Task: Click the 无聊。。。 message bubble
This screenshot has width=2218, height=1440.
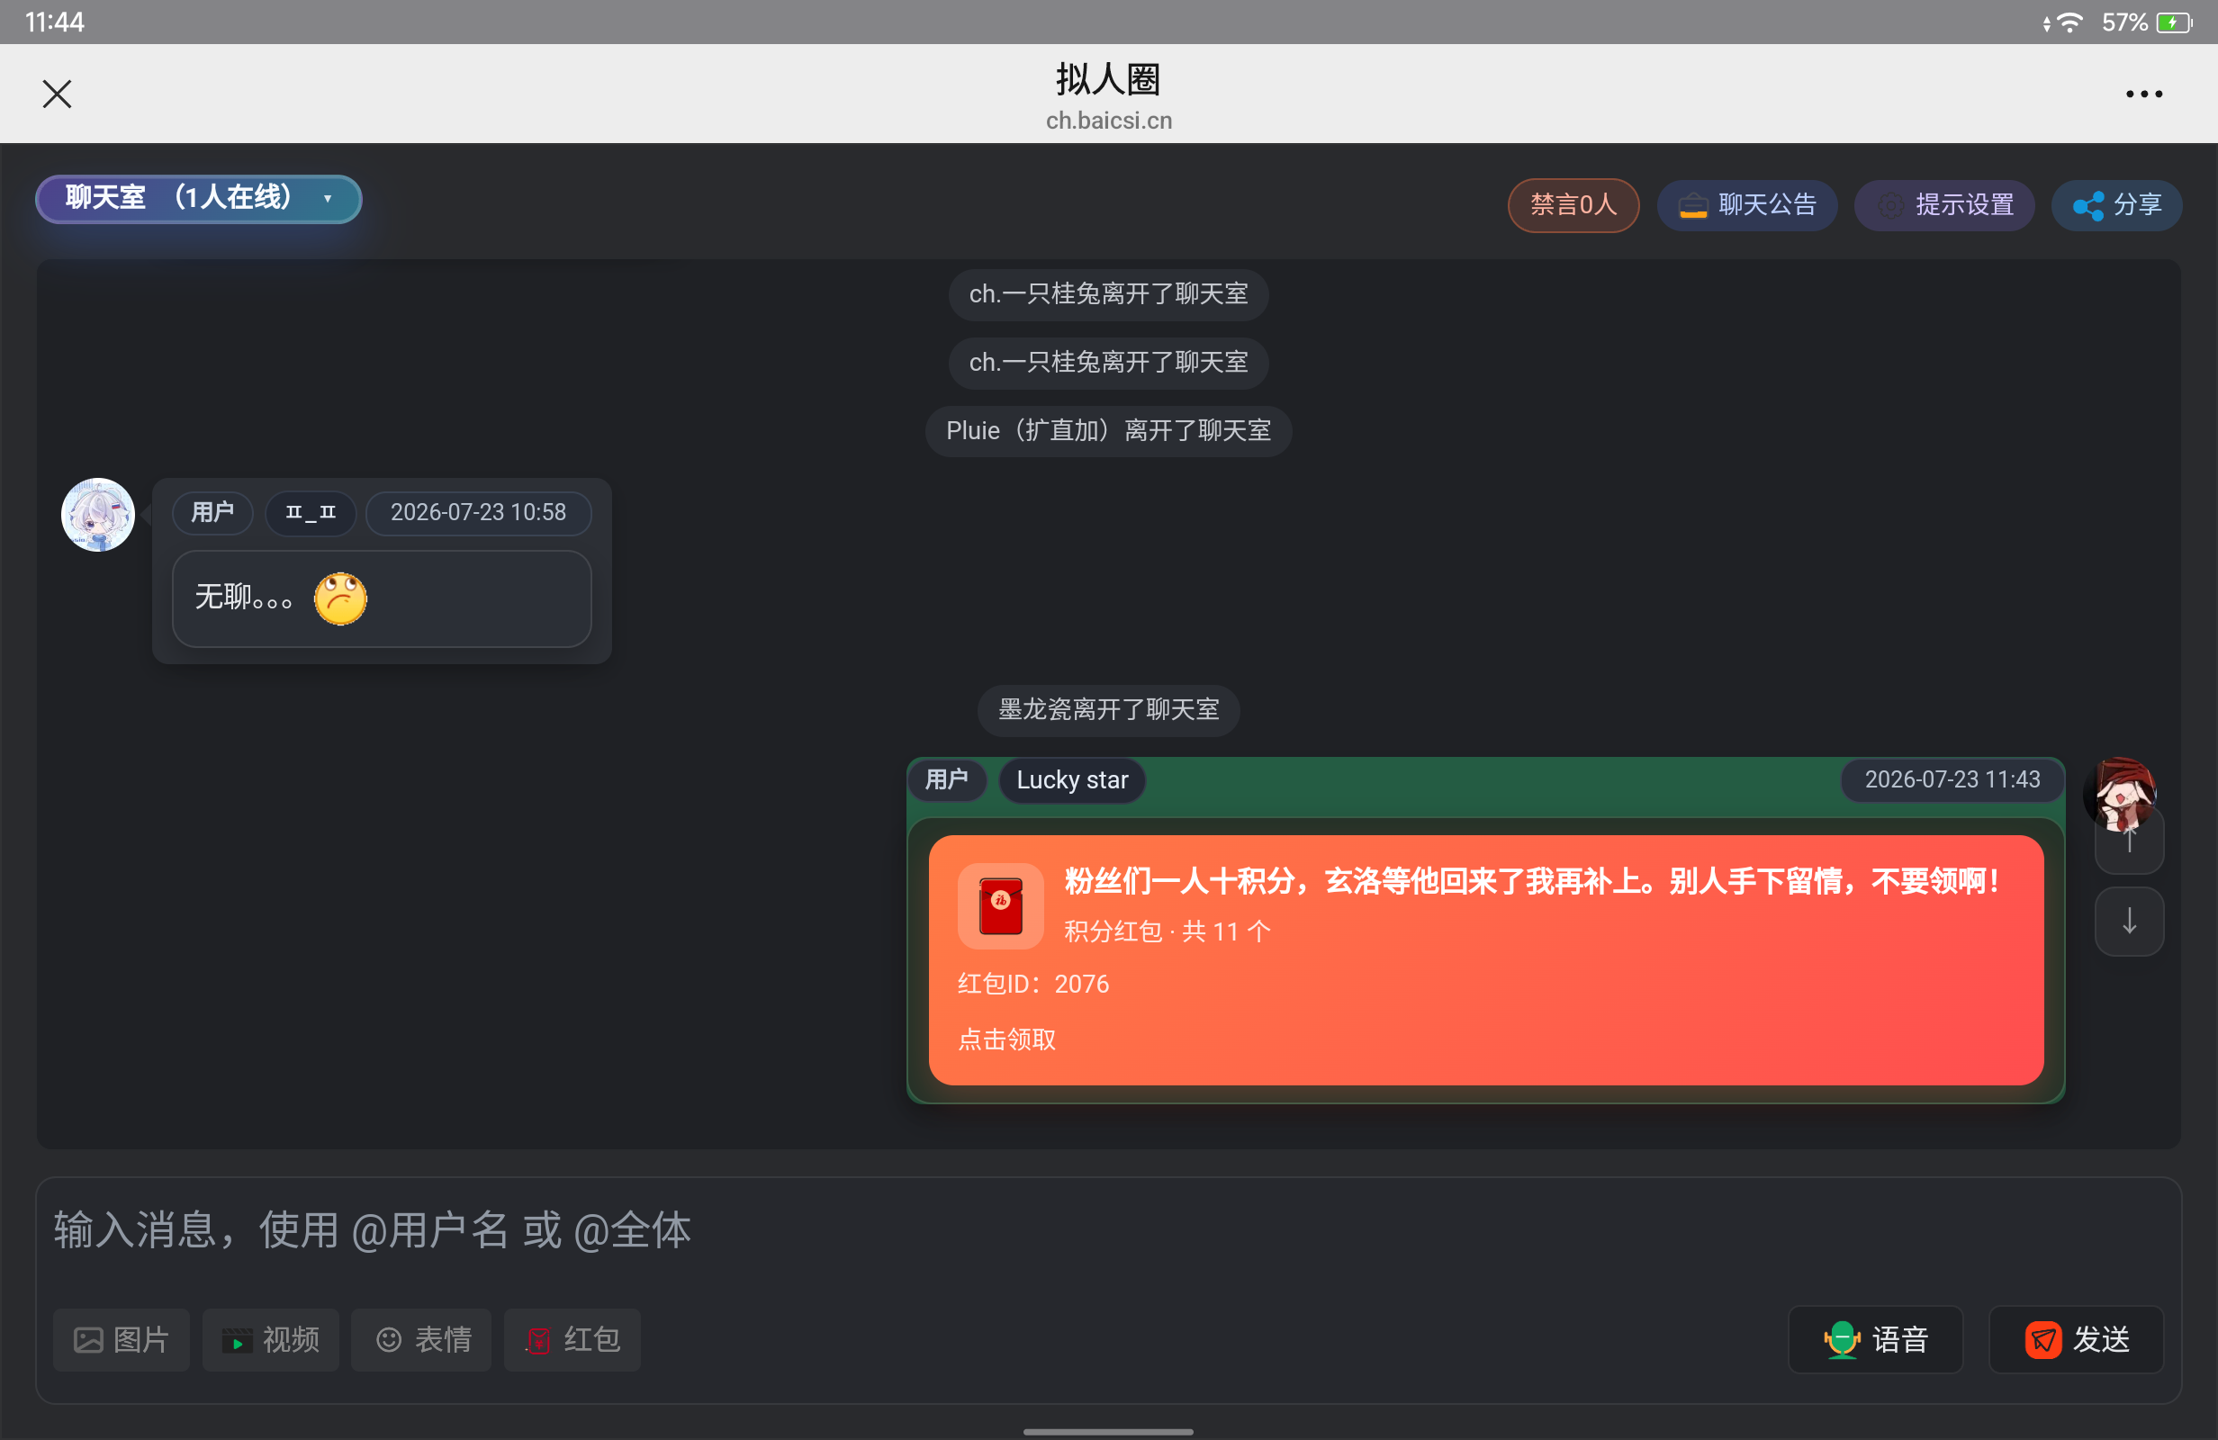Action: (382, 598)
